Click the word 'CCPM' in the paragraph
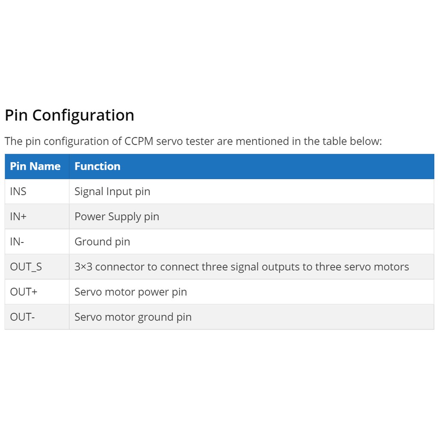This screenshot has width=438, height=438. 139,141
